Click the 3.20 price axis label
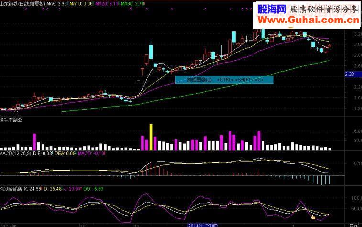This screenshot has width=362, height=227. (358, 34)
